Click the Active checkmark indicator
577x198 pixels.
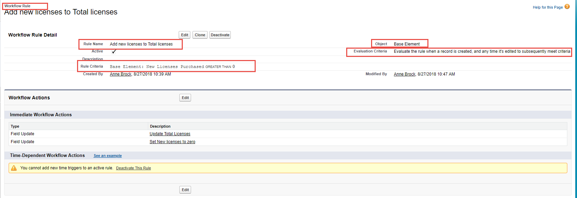(114, 51)
